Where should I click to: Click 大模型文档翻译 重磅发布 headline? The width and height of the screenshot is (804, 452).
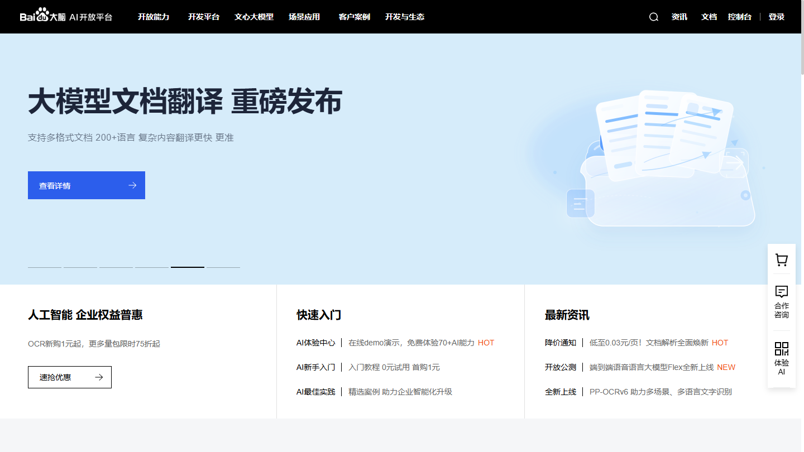coord(185,102)
